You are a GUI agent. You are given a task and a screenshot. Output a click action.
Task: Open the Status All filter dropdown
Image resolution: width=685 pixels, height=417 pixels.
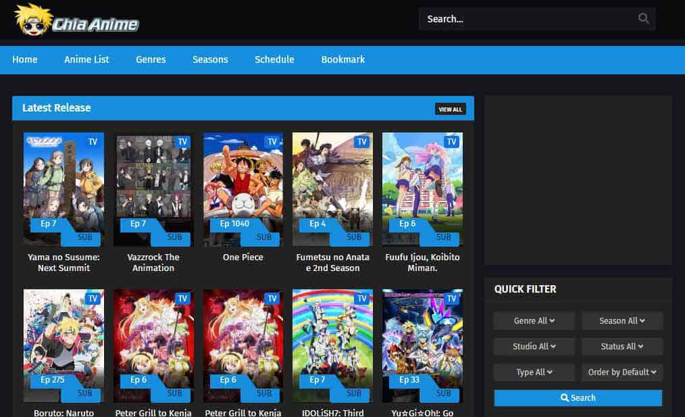coord(622,347)
